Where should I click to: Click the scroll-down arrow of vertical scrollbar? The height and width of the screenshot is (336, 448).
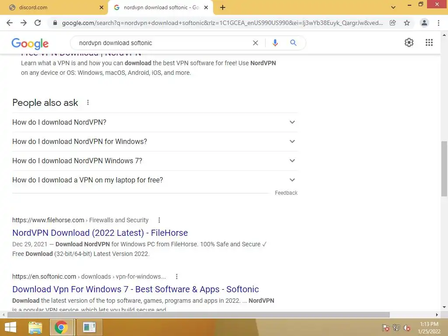click(x=444, y=307)
